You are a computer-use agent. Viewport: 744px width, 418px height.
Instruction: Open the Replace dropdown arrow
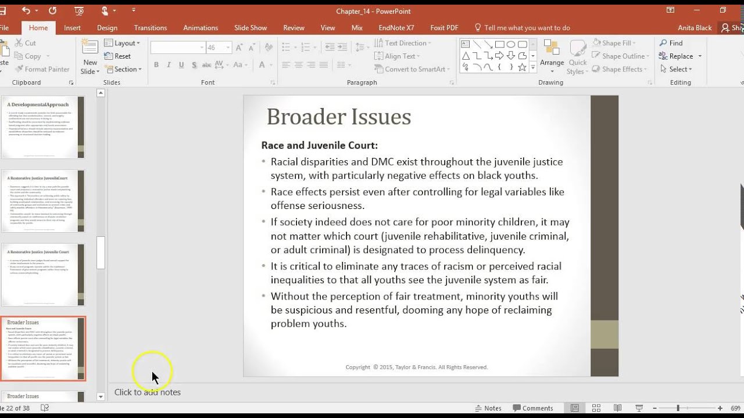(700, 56)
